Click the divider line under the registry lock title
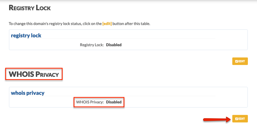 click(x=113, y=38)
